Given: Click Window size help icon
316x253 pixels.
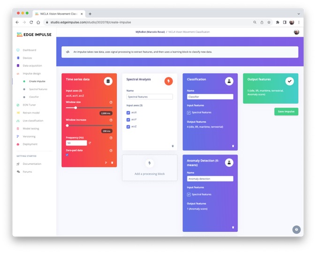Looking at the screenshot, I should [111, 102].
